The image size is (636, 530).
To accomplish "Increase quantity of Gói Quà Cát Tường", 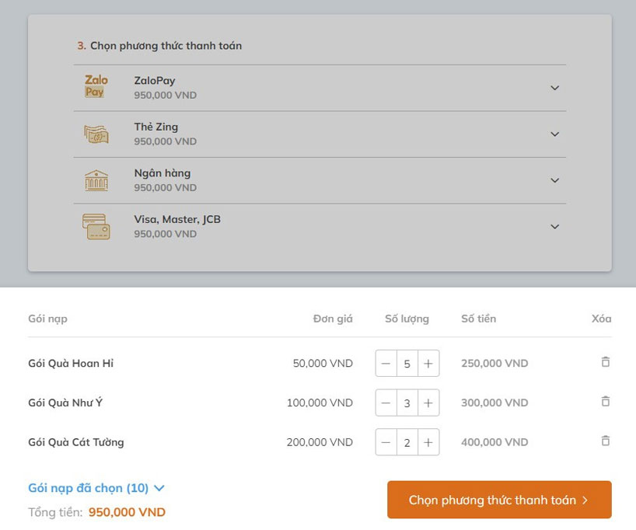I will pos(428,442).
